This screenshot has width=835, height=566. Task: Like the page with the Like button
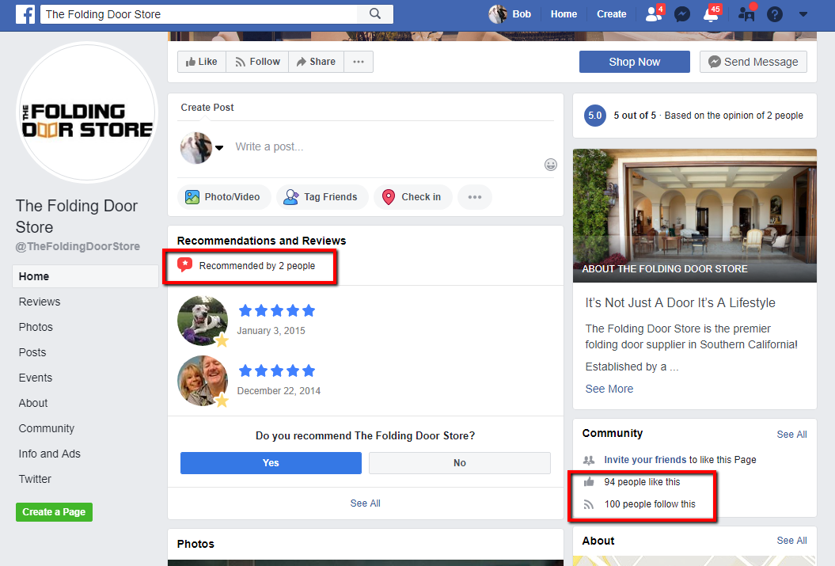pyautogui.click(x=202, y=62)
